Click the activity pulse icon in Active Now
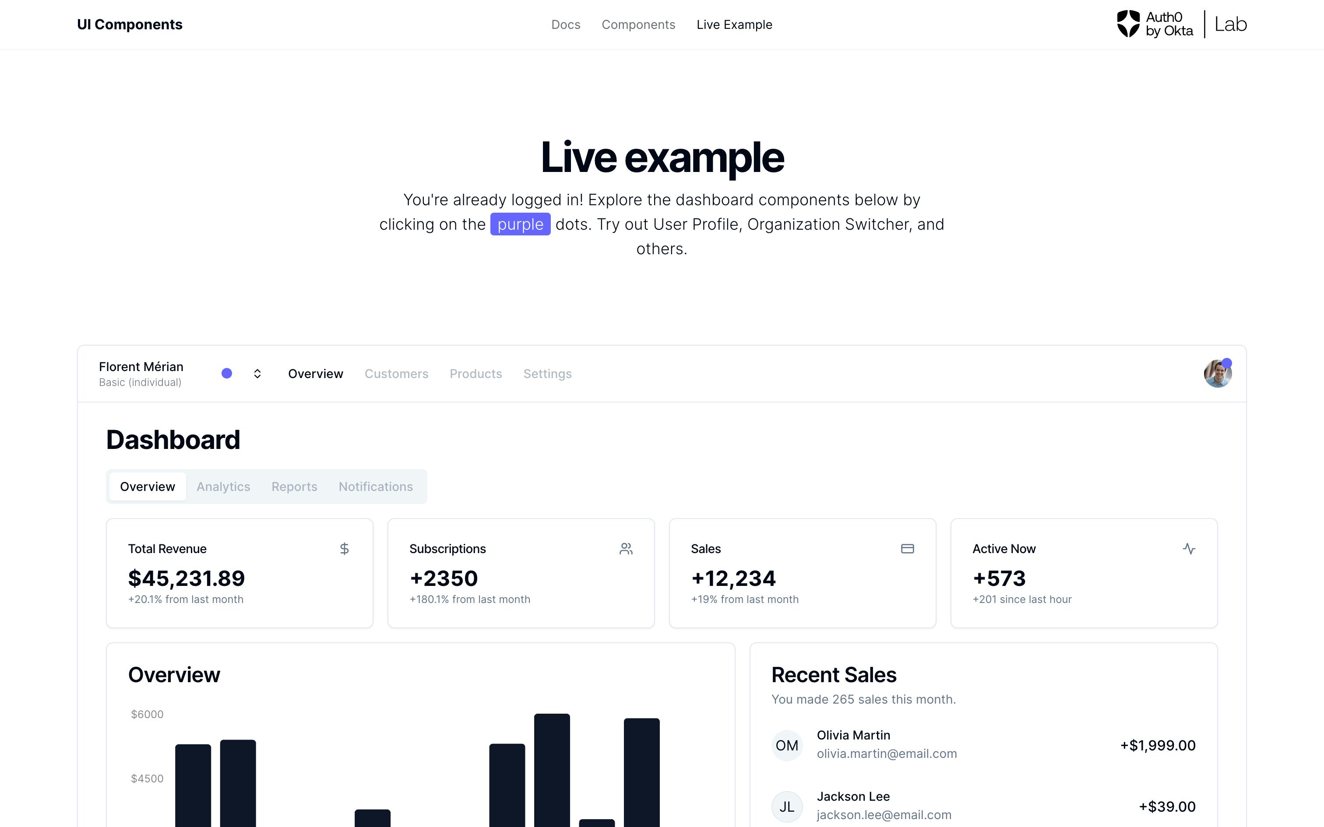Viewport: 1324px width, 827px height. [1189, 549]
